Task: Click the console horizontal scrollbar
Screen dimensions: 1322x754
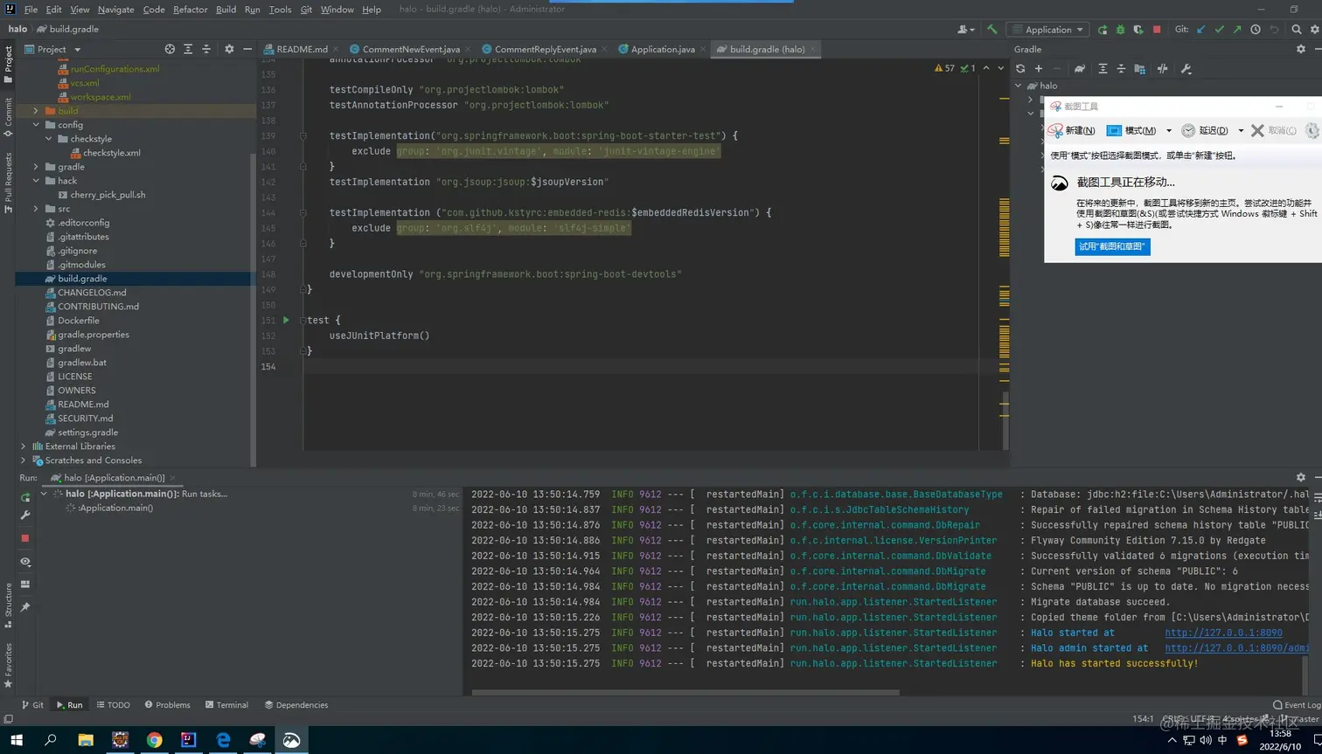Action: (685, 693)
